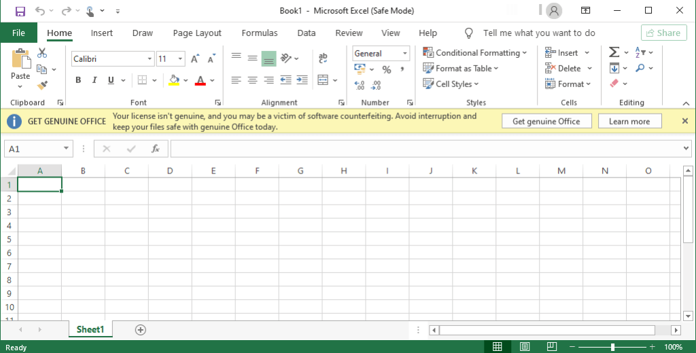Click the Increase Indent icon

[301, 80]
